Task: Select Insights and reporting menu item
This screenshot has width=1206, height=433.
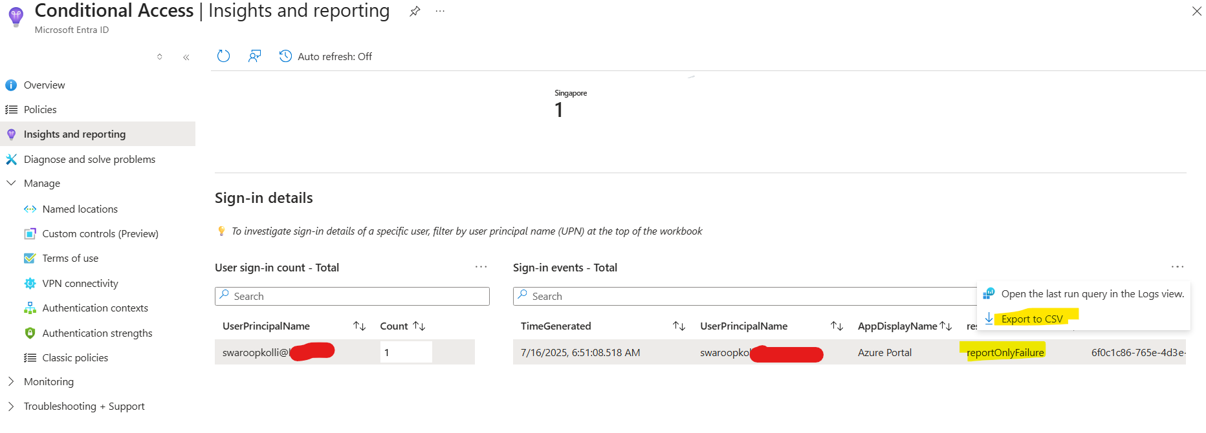Action: coord(98,134)
